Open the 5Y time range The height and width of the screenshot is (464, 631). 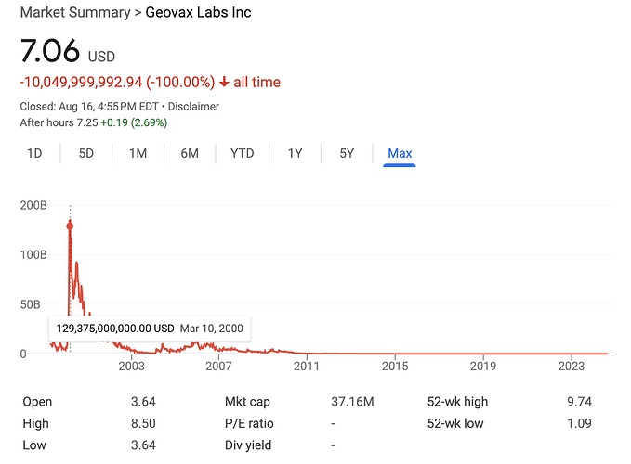coord(347,153)
